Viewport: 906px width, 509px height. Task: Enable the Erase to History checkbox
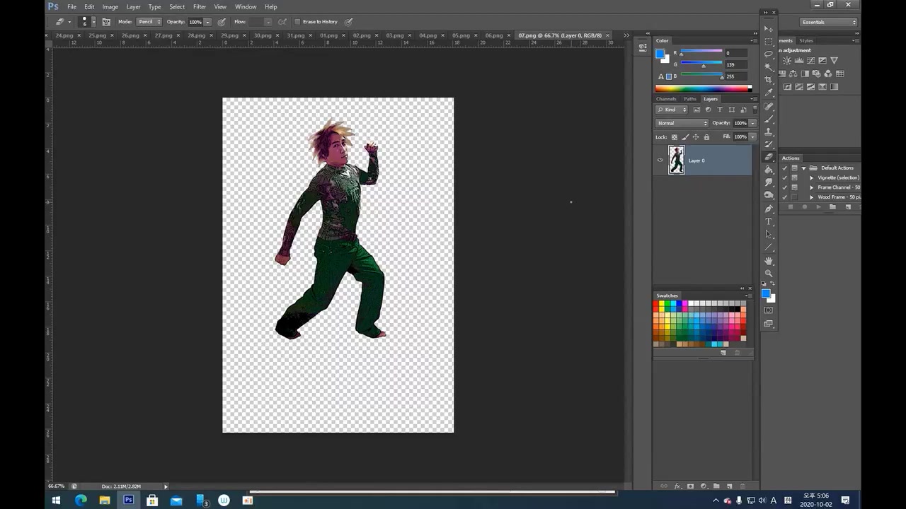297,22
